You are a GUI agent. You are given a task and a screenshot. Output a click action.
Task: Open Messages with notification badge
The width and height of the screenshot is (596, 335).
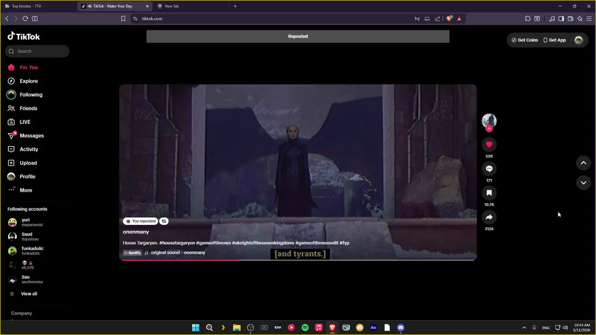32,135
